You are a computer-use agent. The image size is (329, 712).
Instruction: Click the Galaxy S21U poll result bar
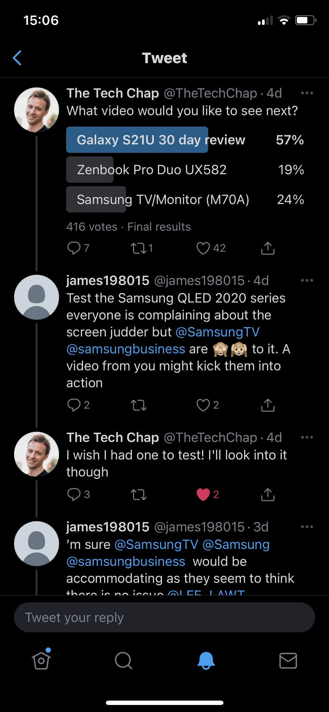click(x=137, y=140)
